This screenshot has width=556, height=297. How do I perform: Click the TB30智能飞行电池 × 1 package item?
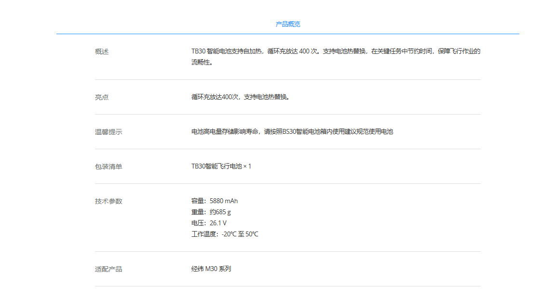pos(221,166)
